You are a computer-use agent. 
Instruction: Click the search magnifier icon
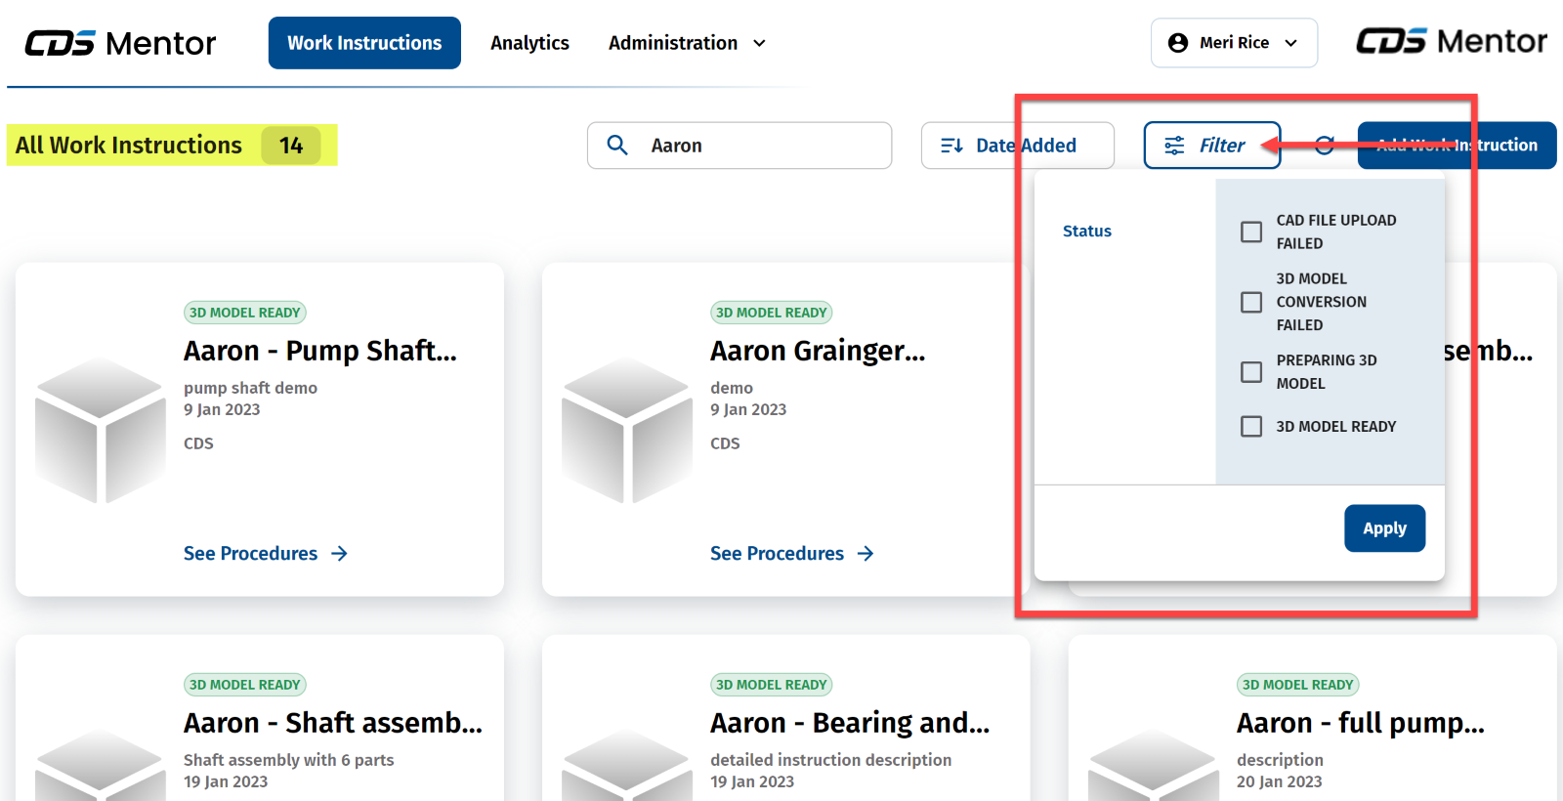(617, 146)
